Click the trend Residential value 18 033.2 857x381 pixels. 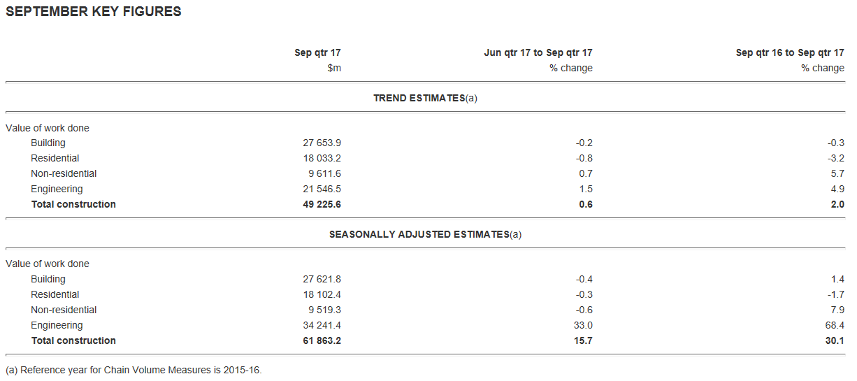pyautogui.click(x=322, y=158)
